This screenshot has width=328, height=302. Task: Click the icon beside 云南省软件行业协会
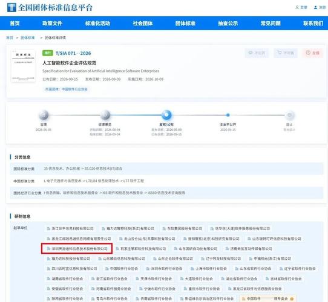[137, 298]
